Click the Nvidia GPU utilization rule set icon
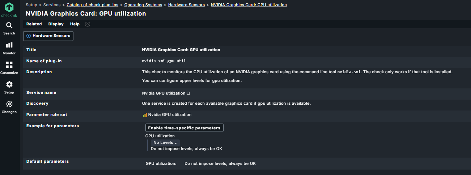Image resolution: width=471 pixels, height=175 pixels. (x=145, y=115)
